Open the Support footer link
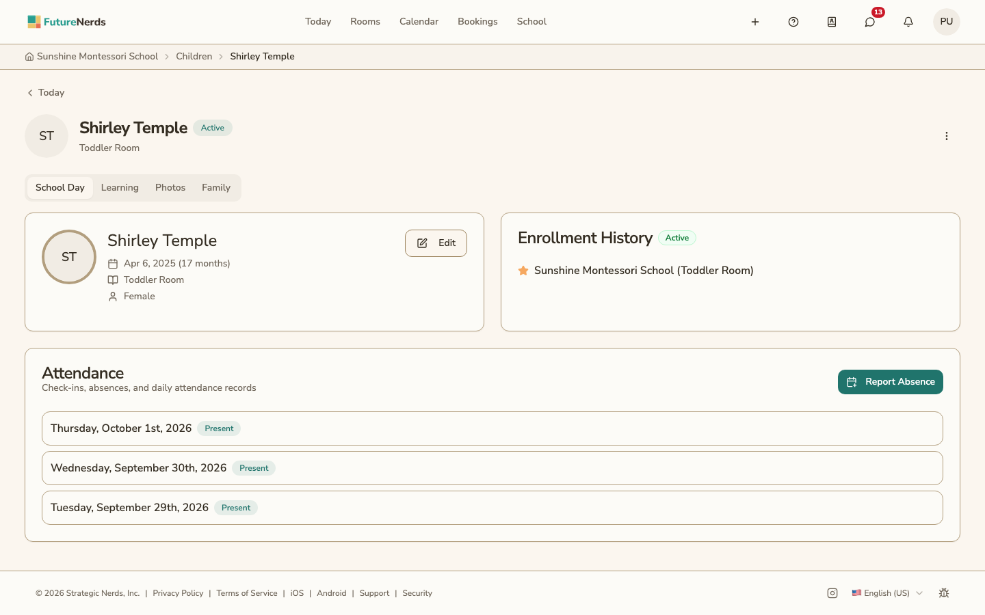The height and width of the screenshot is (615, 985). pos(374,593)
